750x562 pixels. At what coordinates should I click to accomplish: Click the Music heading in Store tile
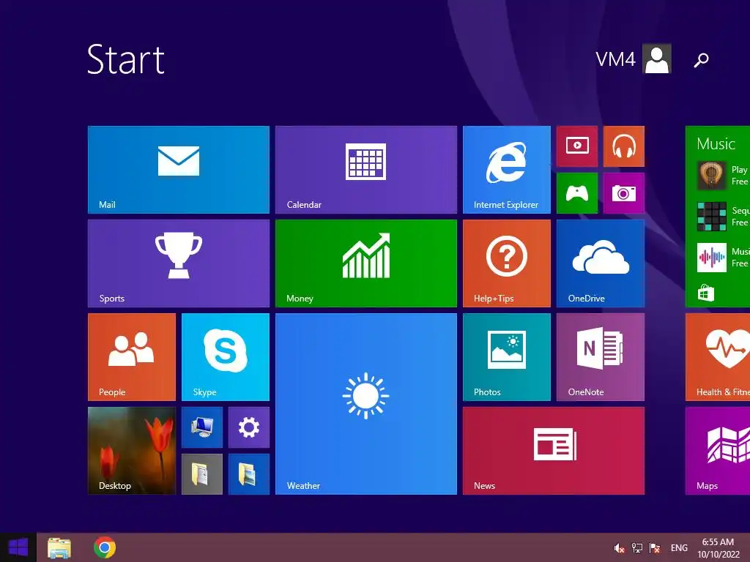pyautogui.click(x=716, y=143)
